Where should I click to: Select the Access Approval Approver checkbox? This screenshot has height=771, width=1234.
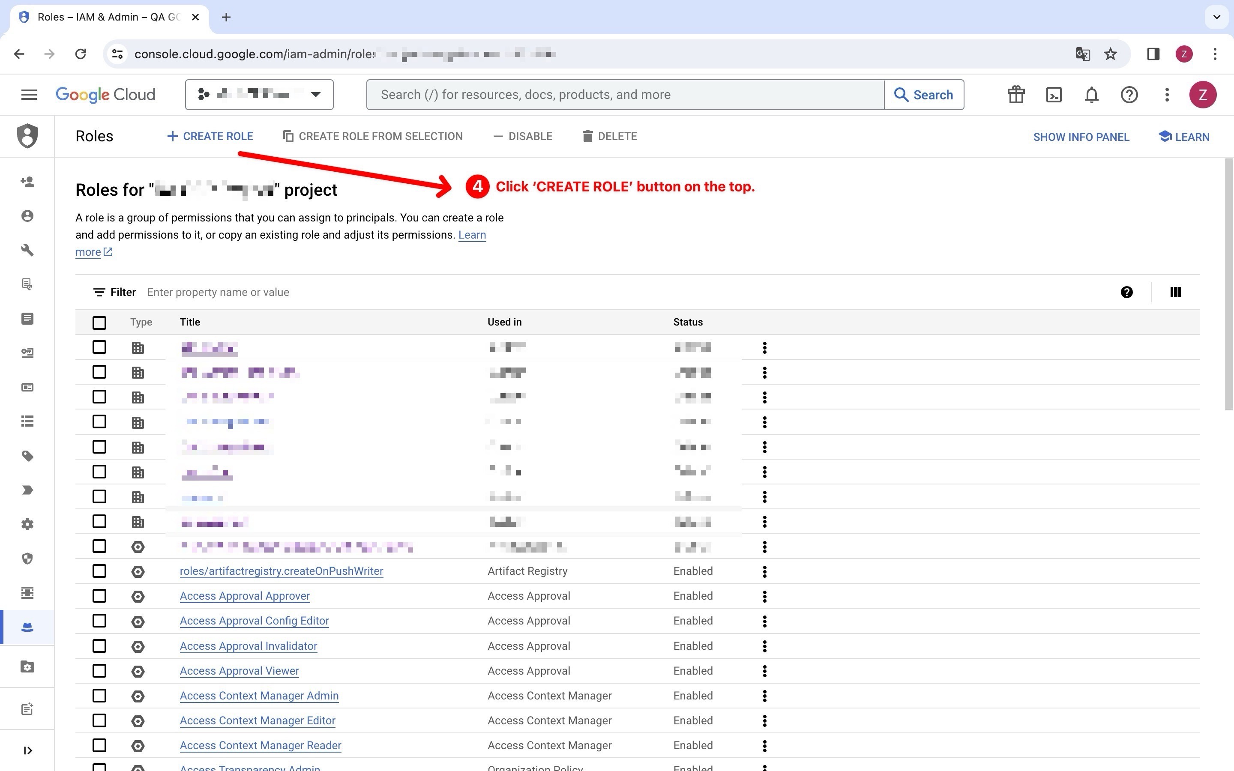(99, 596)
